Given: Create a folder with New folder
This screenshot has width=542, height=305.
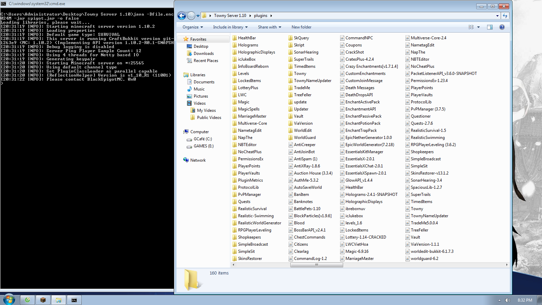Looking at the screenshot, I should pyautogui.click(x=301, y=27).
